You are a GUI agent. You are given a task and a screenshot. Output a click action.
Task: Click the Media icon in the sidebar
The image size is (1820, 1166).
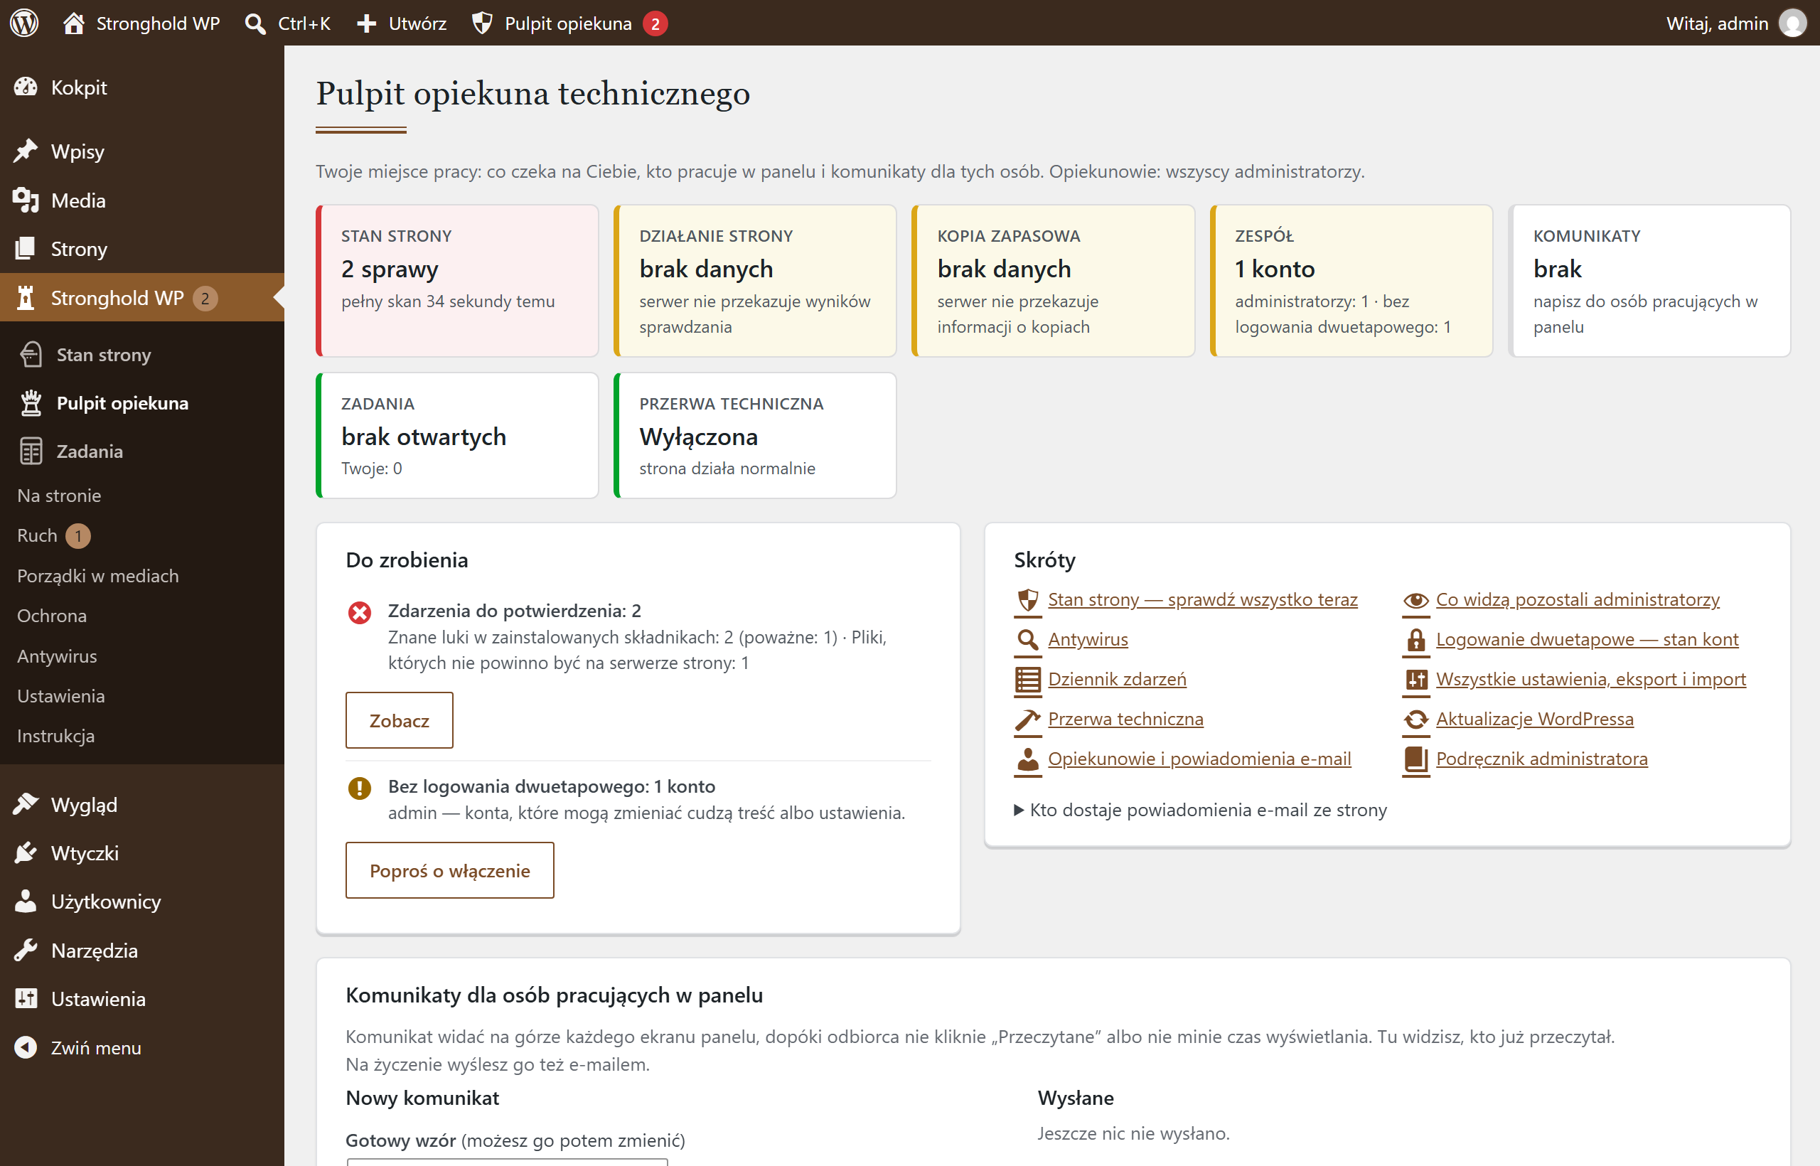click(x=26, y=200)
